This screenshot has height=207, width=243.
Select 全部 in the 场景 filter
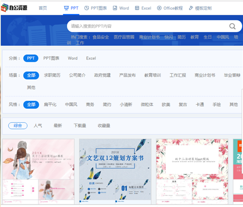coord(31,75)
